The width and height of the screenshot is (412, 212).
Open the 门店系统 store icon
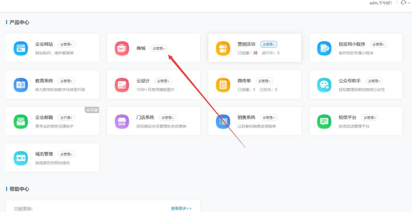[122, 122]
